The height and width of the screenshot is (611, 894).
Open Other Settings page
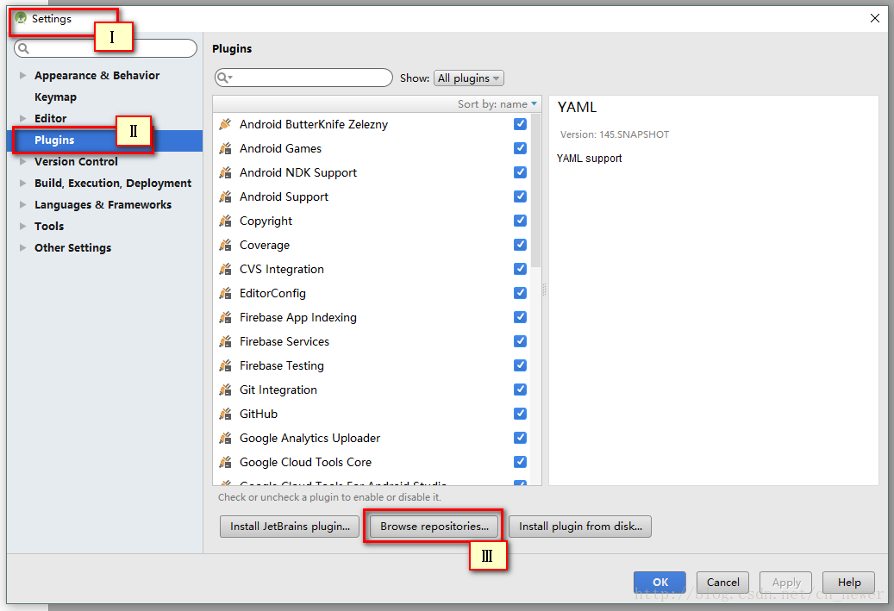[x=72, y=248]
